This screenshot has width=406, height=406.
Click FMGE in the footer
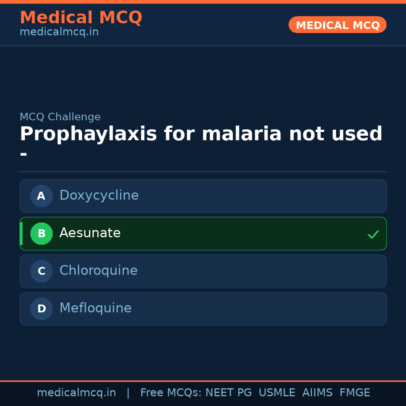pos(355,393)
